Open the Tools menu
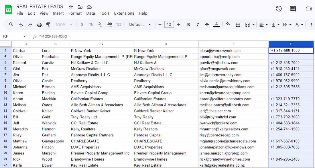The image size is (315, 168). pos(105,13)
